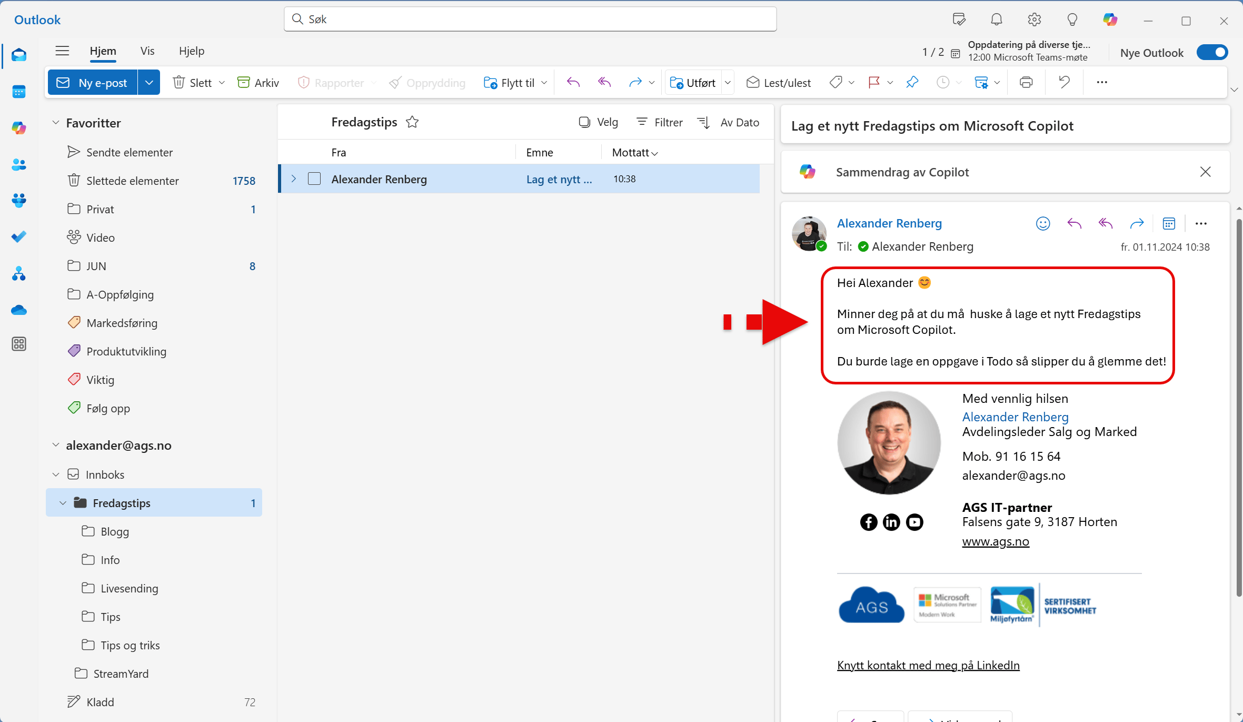The width and height of the screenshot is (1243, 722).
Task: Open the Livesending subfolder
Action: pyautogui.click(x=154, y=588)
